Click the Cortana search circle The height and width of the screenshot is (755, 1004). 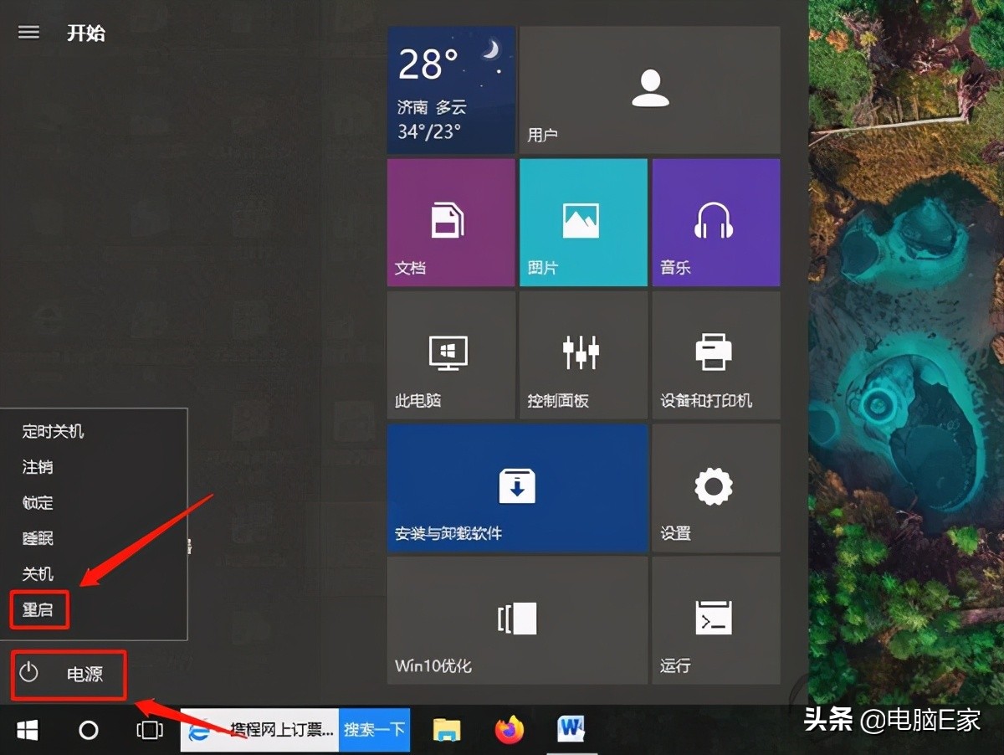88,730
